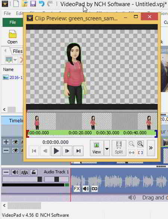Select the green File ribbon tab
The width and height of the screenshot is (168, 219).
[13, 22]
